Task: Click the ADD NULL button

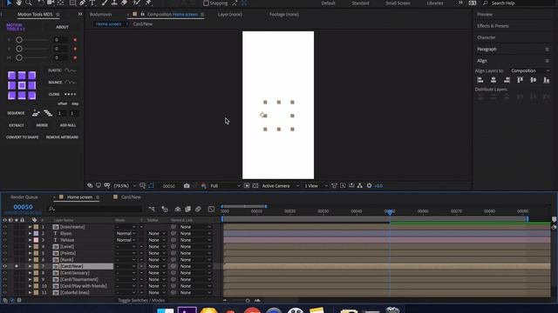Action: [x=68, y=125]
